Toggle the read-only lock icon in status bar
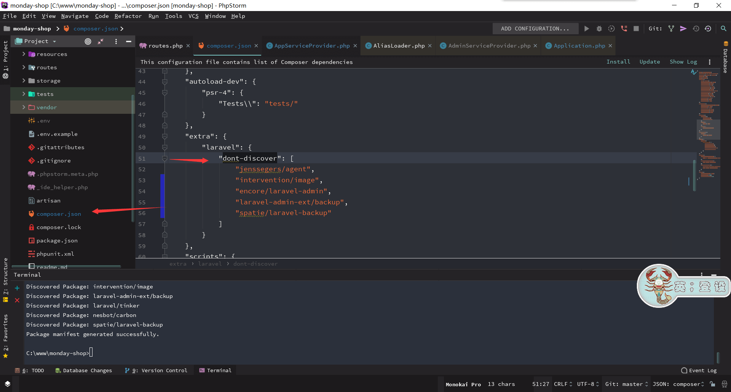Screen dimensions: 731x392 click(x=712, y=384)
